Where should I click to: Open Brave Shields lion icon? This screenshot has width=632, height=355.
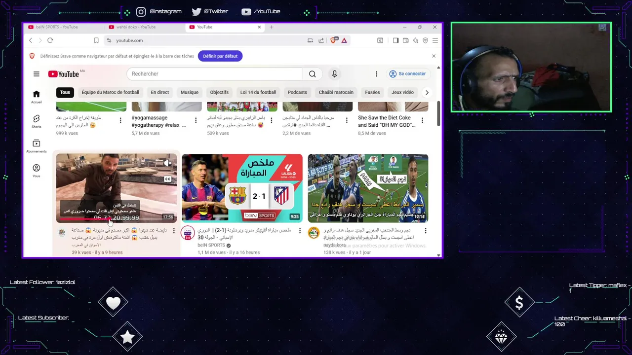tap(333, 40)
